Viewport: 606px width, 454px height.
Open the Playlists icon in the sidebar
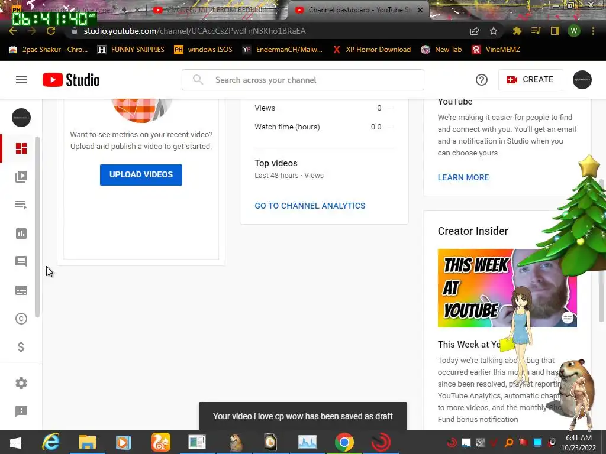tap(21, 205)
